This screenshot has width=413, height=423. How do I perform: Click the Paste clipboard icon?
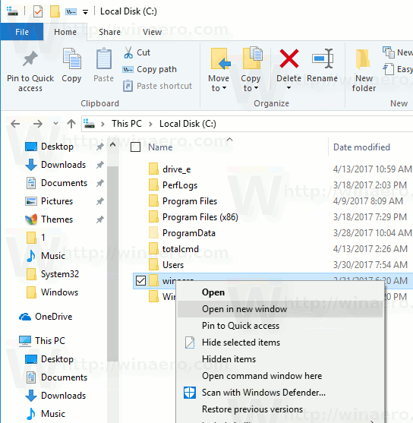(104, 58)
